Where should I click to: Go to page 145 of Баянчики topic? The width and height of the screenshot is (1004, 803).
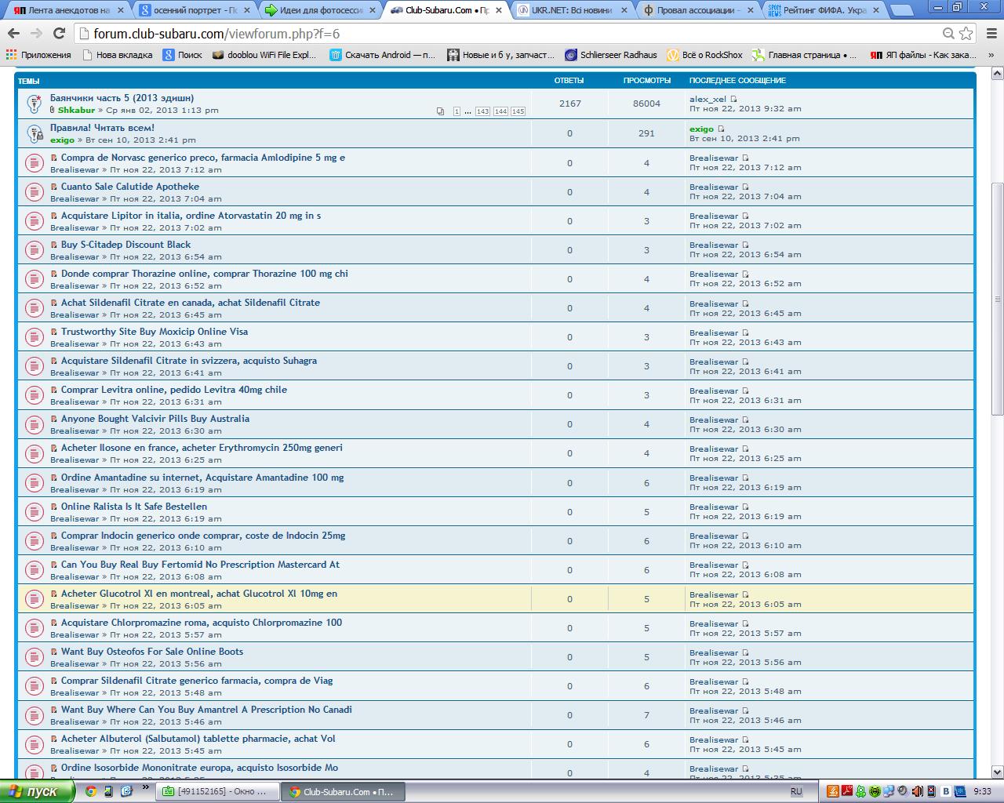518,111
